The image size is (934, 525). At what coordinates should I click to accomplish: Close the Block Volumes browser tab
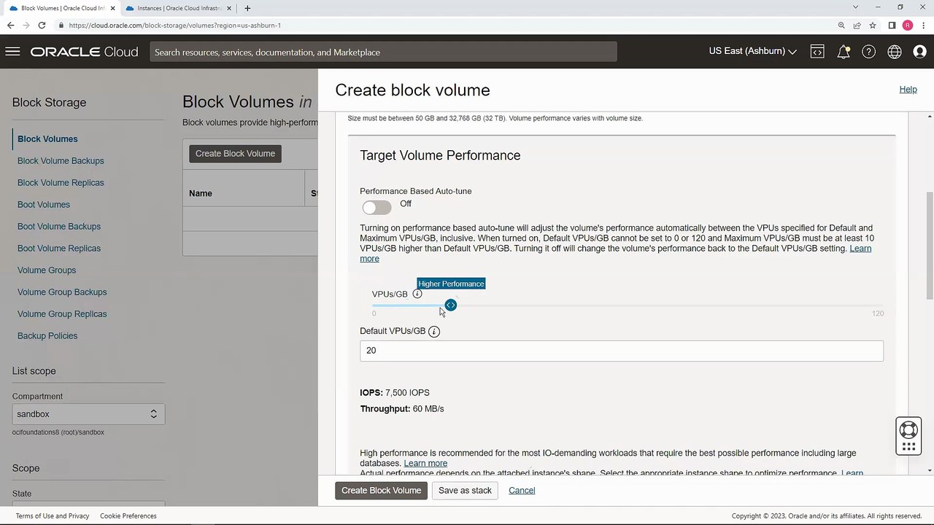(x=112, y=8)
